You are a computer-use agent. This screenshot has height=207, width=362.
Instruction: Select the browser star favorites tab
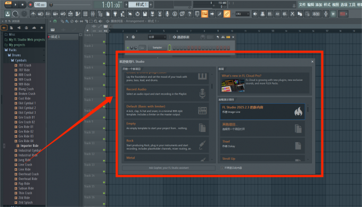42,28
